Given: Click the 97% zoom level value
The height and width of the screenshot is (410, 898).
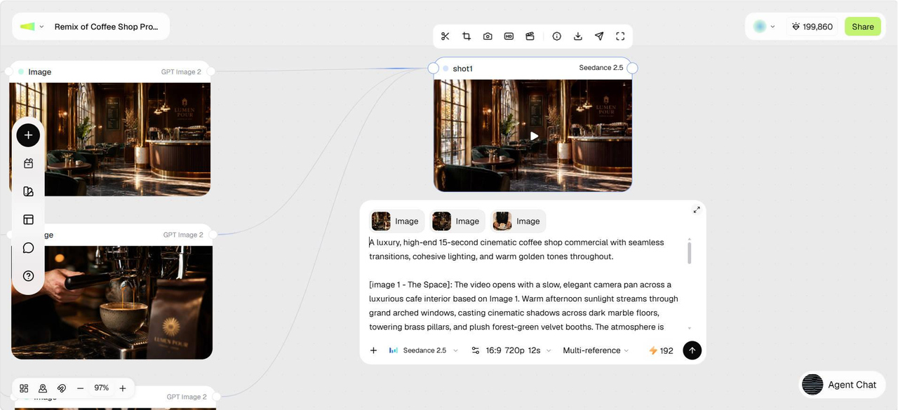Looking at the screenshot, I should (x=102, y=388).
